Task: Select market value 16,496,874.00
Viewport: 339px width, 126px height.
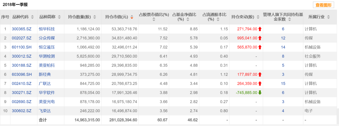Action: click(125, 111)
